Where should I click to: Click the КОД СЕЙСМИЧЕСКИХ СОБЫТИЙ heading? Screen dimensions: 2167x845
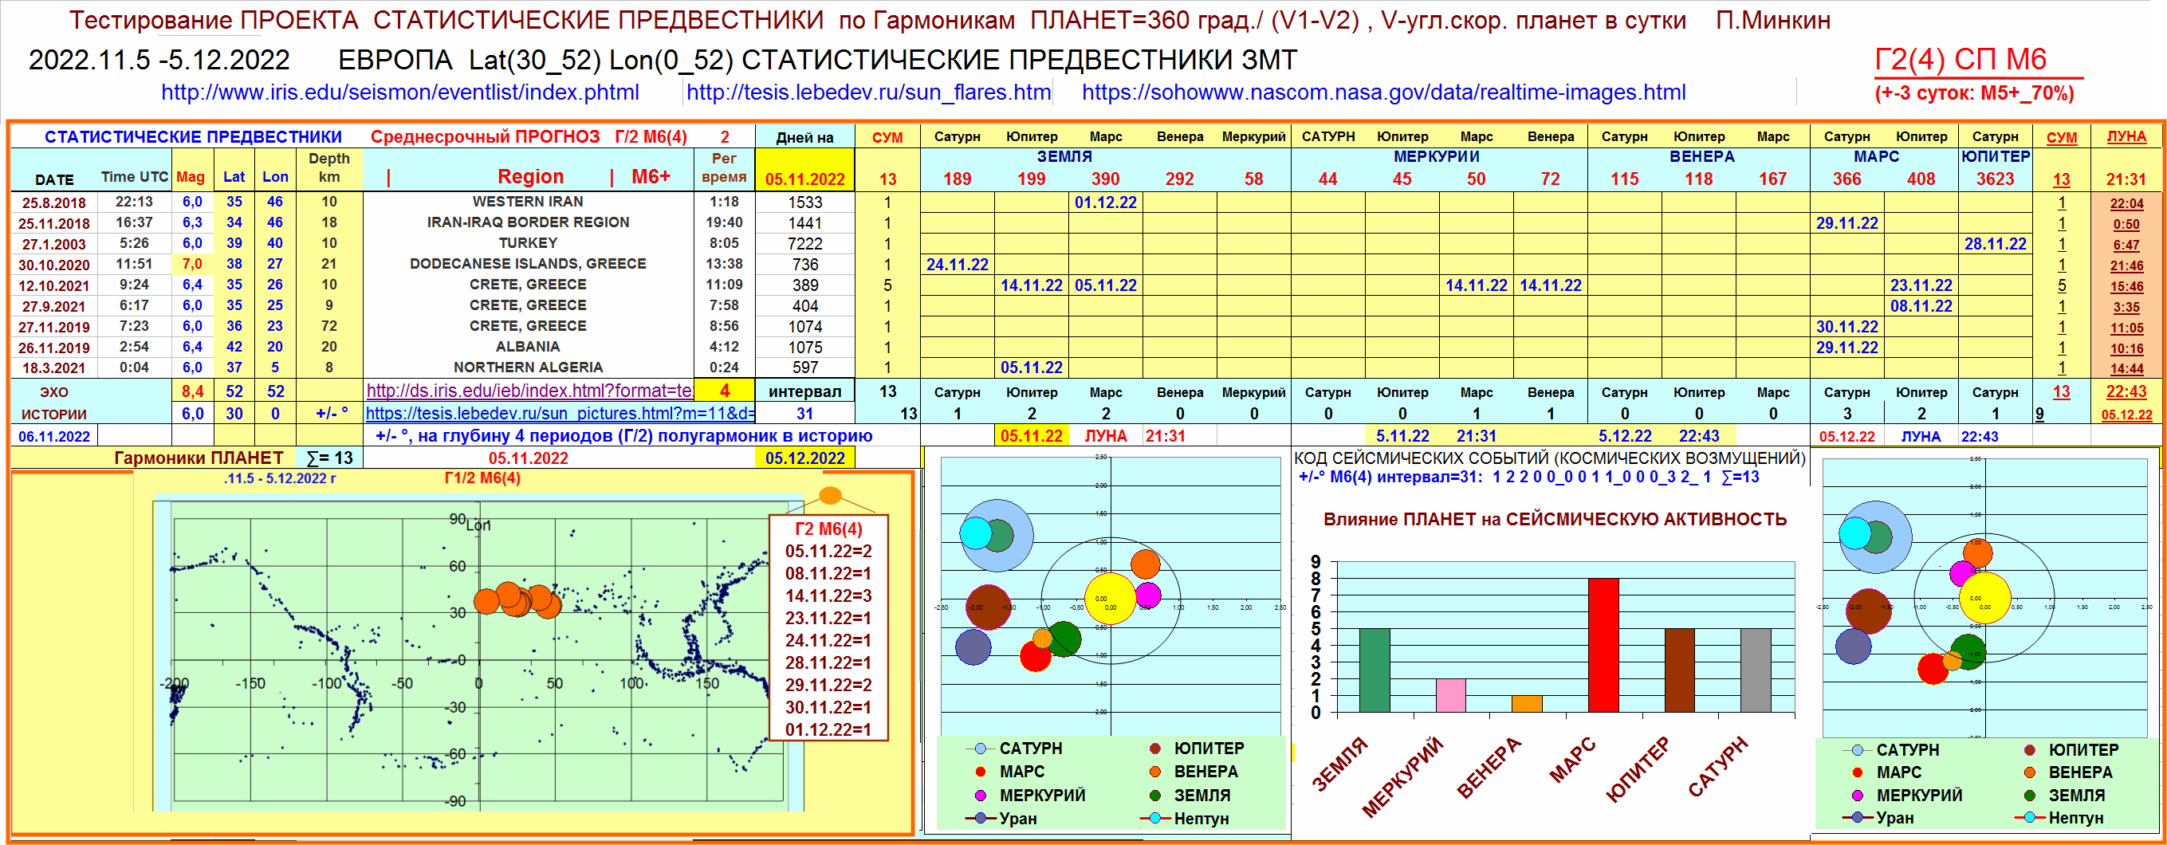(x=1550, y=458)
